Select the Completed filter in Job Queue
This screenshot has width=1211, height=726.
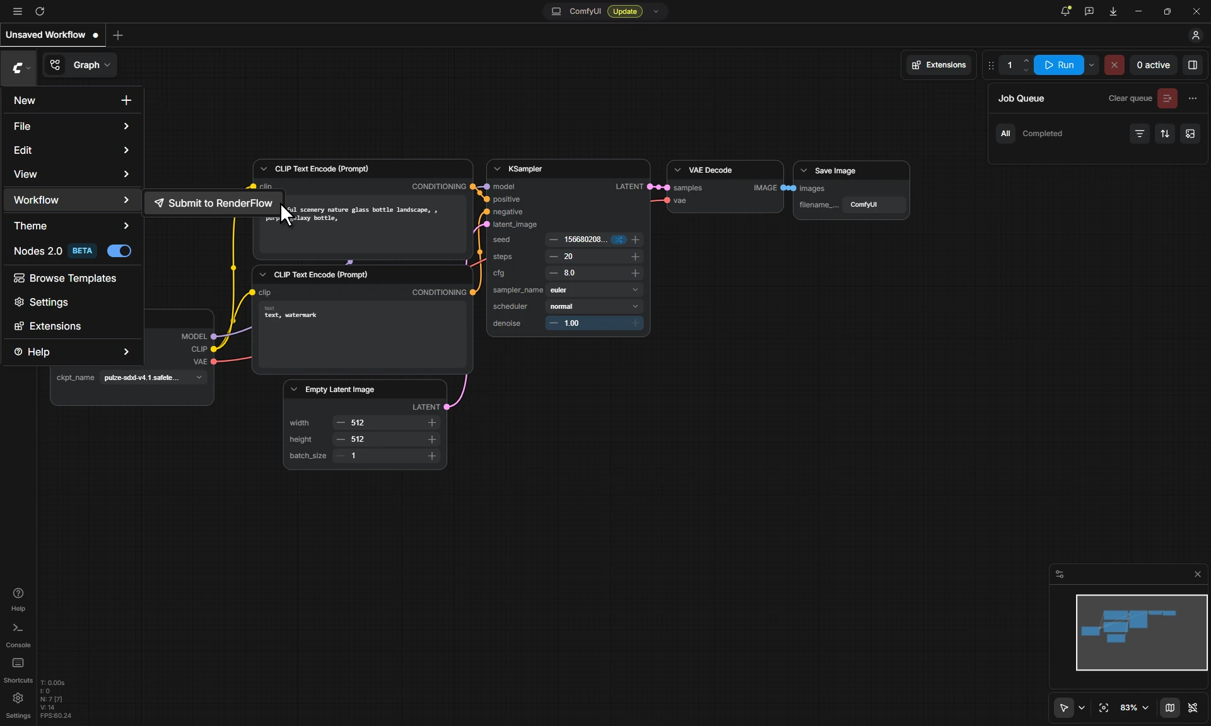pyautogui.click(x=1042, y=134)
